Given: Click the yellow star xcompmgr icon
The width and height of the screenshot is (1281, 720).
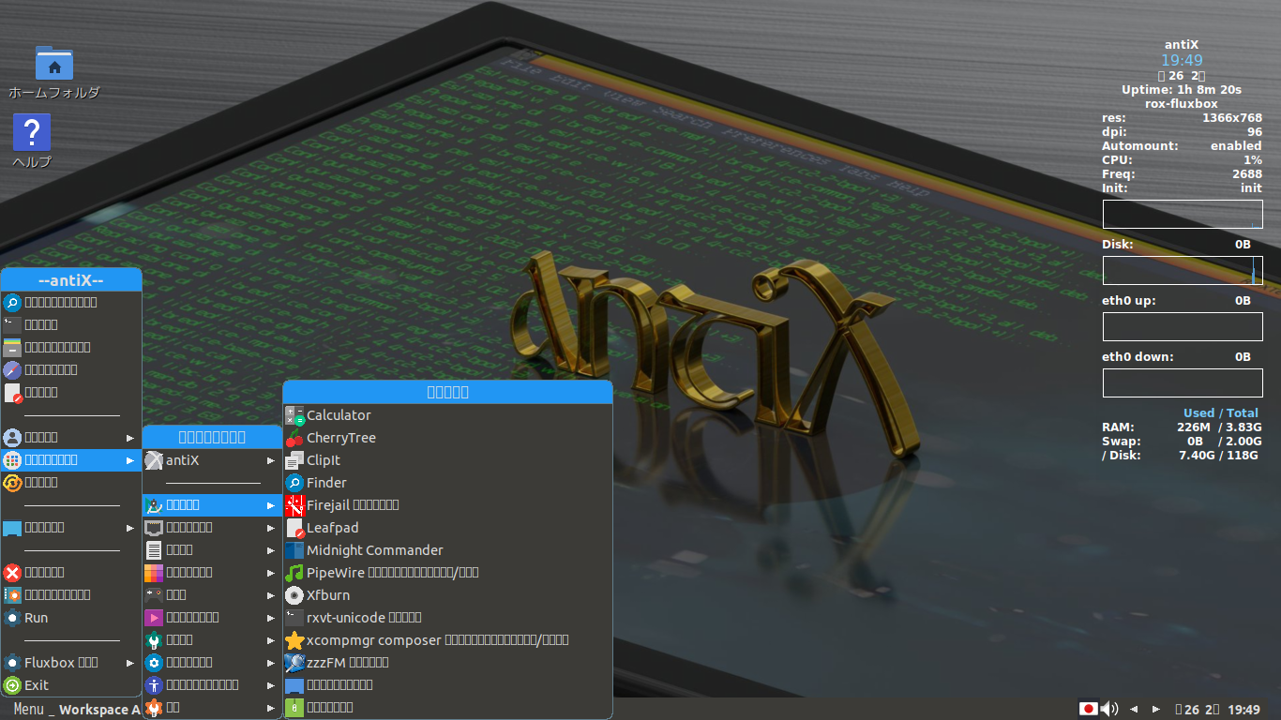Looking at the screenshot, I should tap(294, 640).
